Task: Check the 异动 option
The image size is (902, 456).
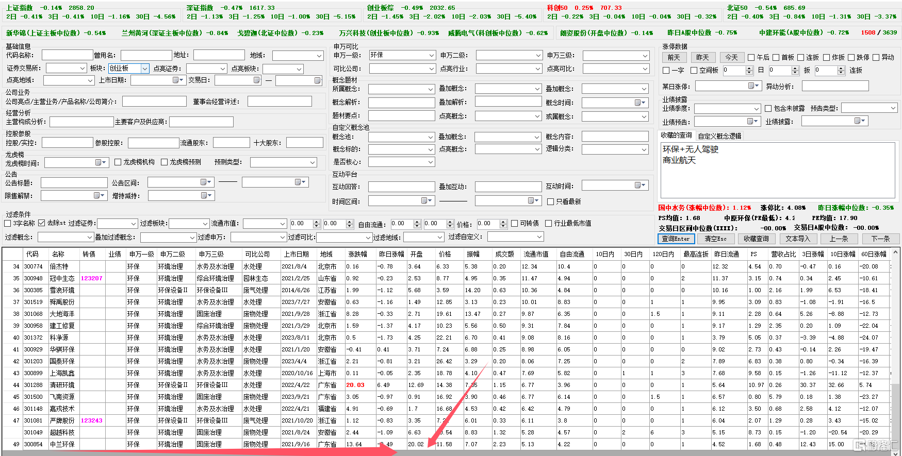Action: [x=876, y=57]
